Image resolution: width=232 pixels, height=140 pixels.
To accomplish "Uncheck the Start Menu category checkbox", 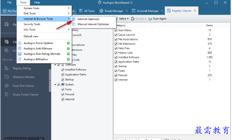I will point(116,31).
